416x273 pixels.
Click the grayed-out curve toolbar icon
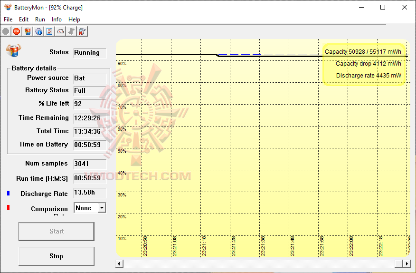71,31
